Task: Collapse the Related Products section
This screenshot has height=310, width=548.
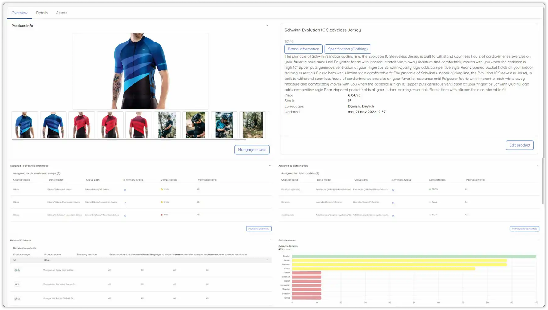Action: click(270, 240)
